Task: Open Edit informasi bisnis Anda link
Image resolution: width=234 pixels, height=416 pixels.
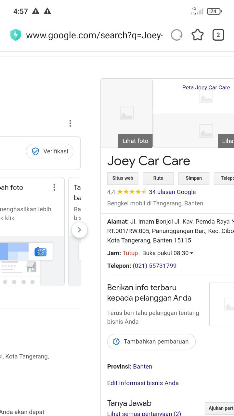Action: [143, 383]
